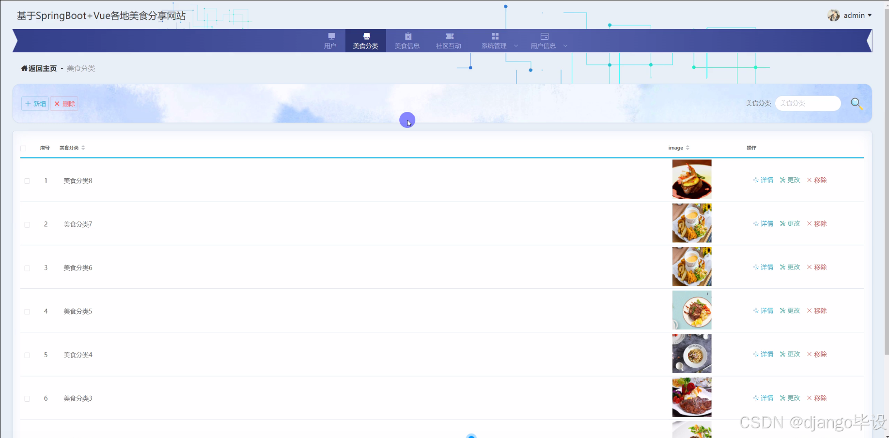View 详情 of 美食分类5
This screenshot has height=438, width=889.
click(x=764, y=311)
